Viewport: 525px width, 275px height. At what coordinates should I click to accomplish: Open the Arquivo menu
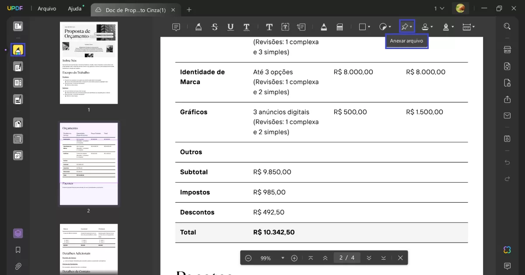(47, 8)
